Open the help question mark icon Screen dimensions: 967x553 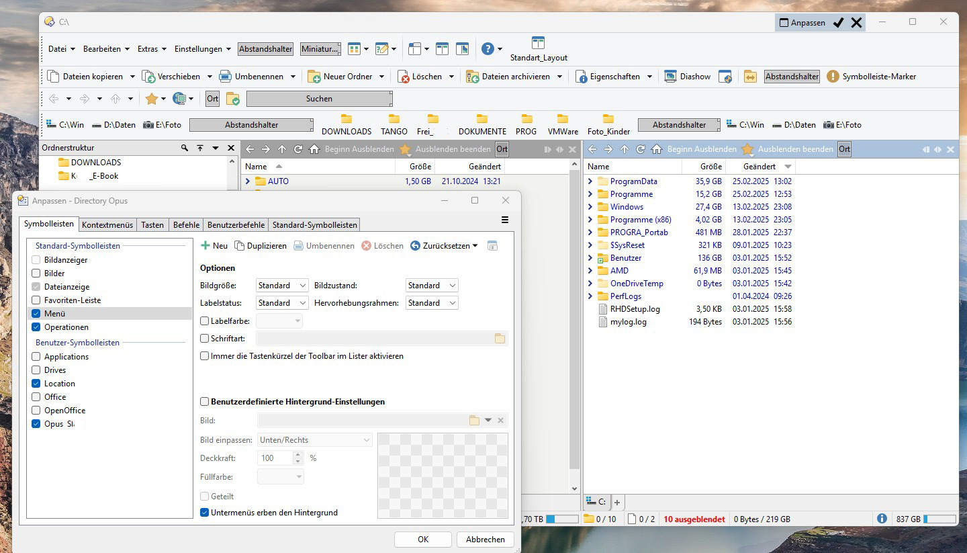488,48
